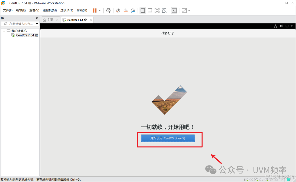This screenshot has height=182, width=296.
Task: Toggle the thumbnail bar visibility
Action: pyautogui.click(x=150, y=10)
